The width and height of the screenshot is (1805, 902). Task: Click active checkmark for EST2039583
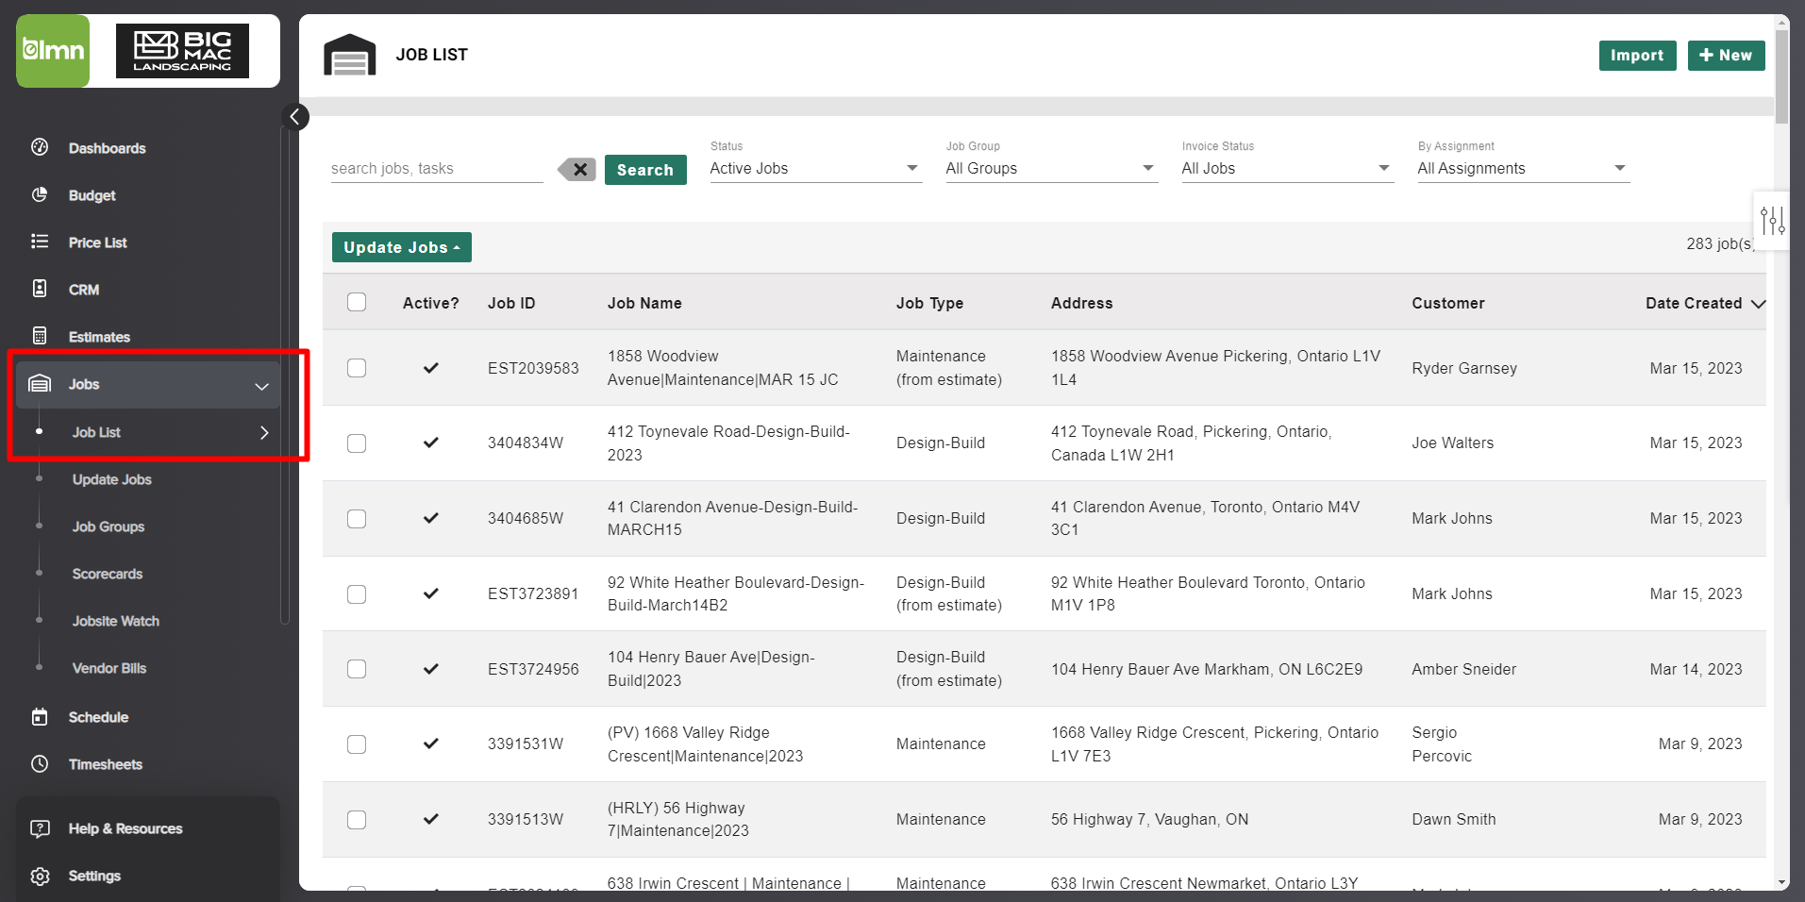[x=431, y=368]
